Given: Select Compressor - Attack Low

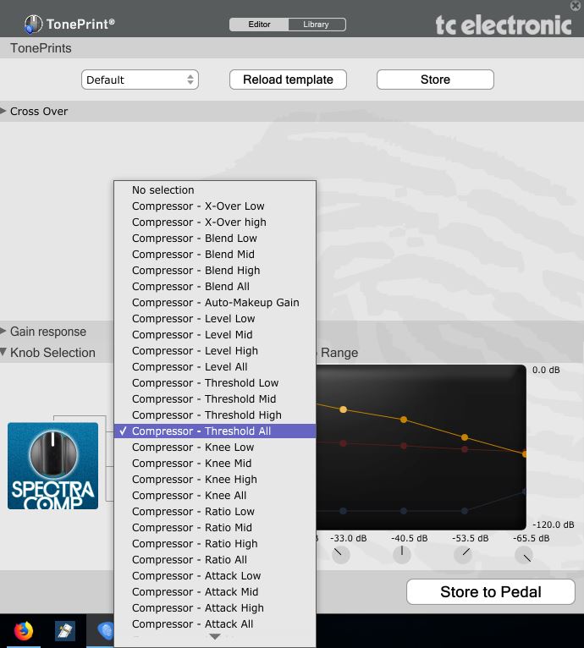Looking at the screenshot, I should tap(215, 576).
